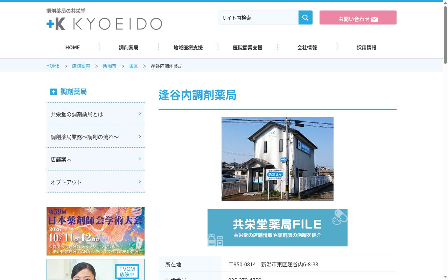Click the chevron on 店舗案内 sidebar row
The height and width of the screenshot is (280, 448).
click(x=139, y=159)
